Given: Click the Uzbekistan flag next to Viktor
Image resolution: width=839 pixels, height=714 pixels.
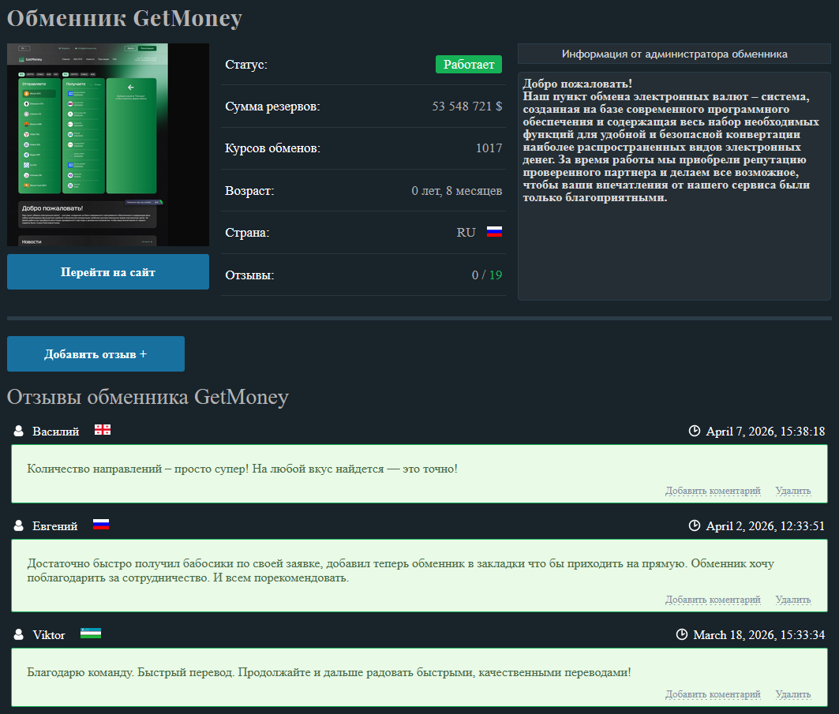Looking at the screenshot, I should (x=91, y=634).
